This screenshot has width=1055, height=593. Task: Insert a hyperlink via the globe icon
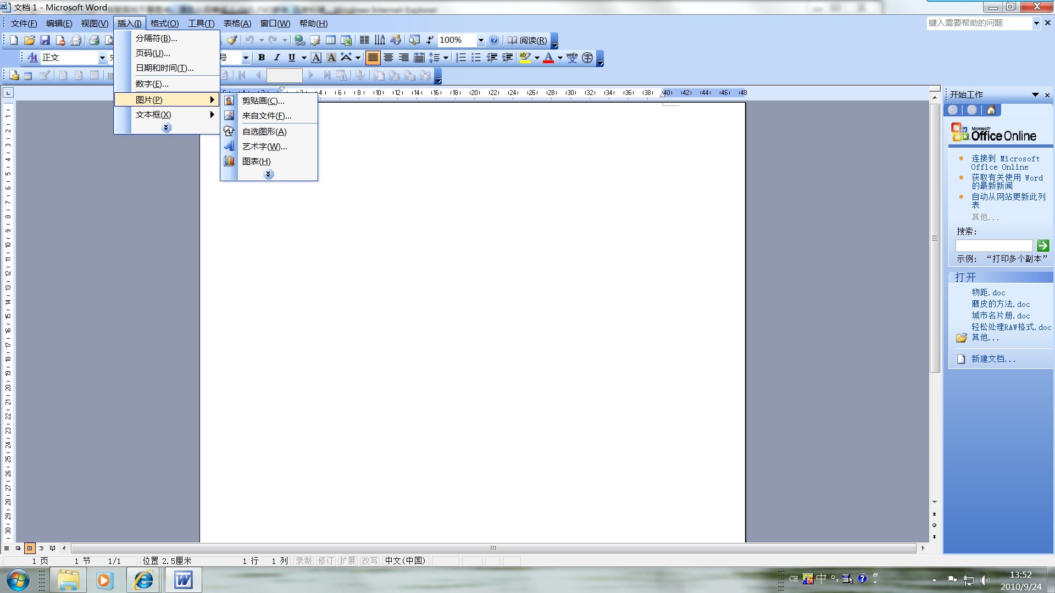point(299,40)
